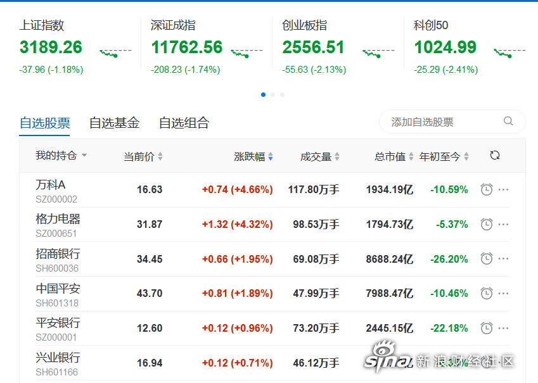Sort by 成交量 column arrows
The image size is (538, 383).
(337, 156)
